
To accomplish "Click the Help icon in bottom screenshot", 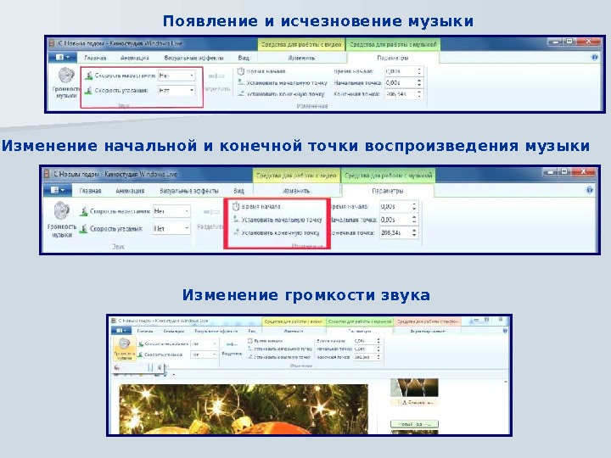I will point(505,331).
